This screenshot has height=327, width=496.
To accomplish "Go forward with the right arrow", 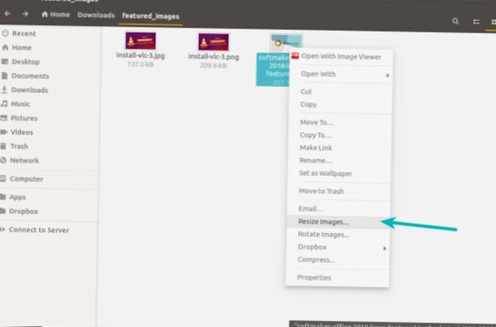I will (25, 14).
